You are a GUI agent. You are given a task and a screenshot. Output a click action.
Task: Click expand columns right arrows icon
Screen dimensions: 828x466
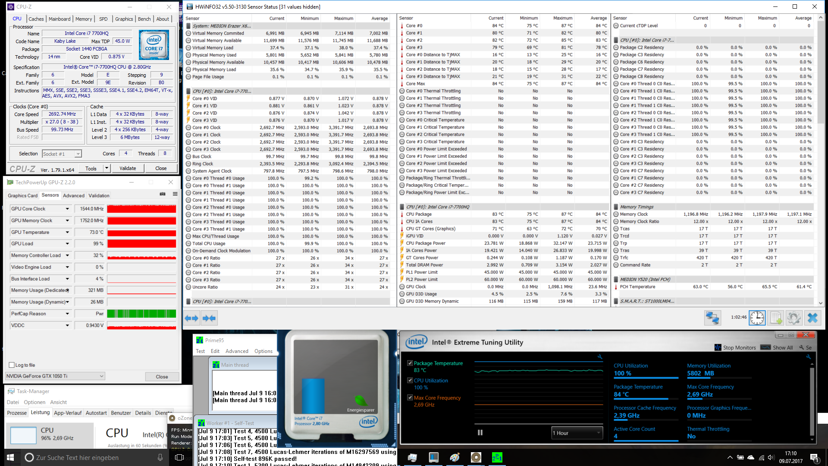[191, 318]
